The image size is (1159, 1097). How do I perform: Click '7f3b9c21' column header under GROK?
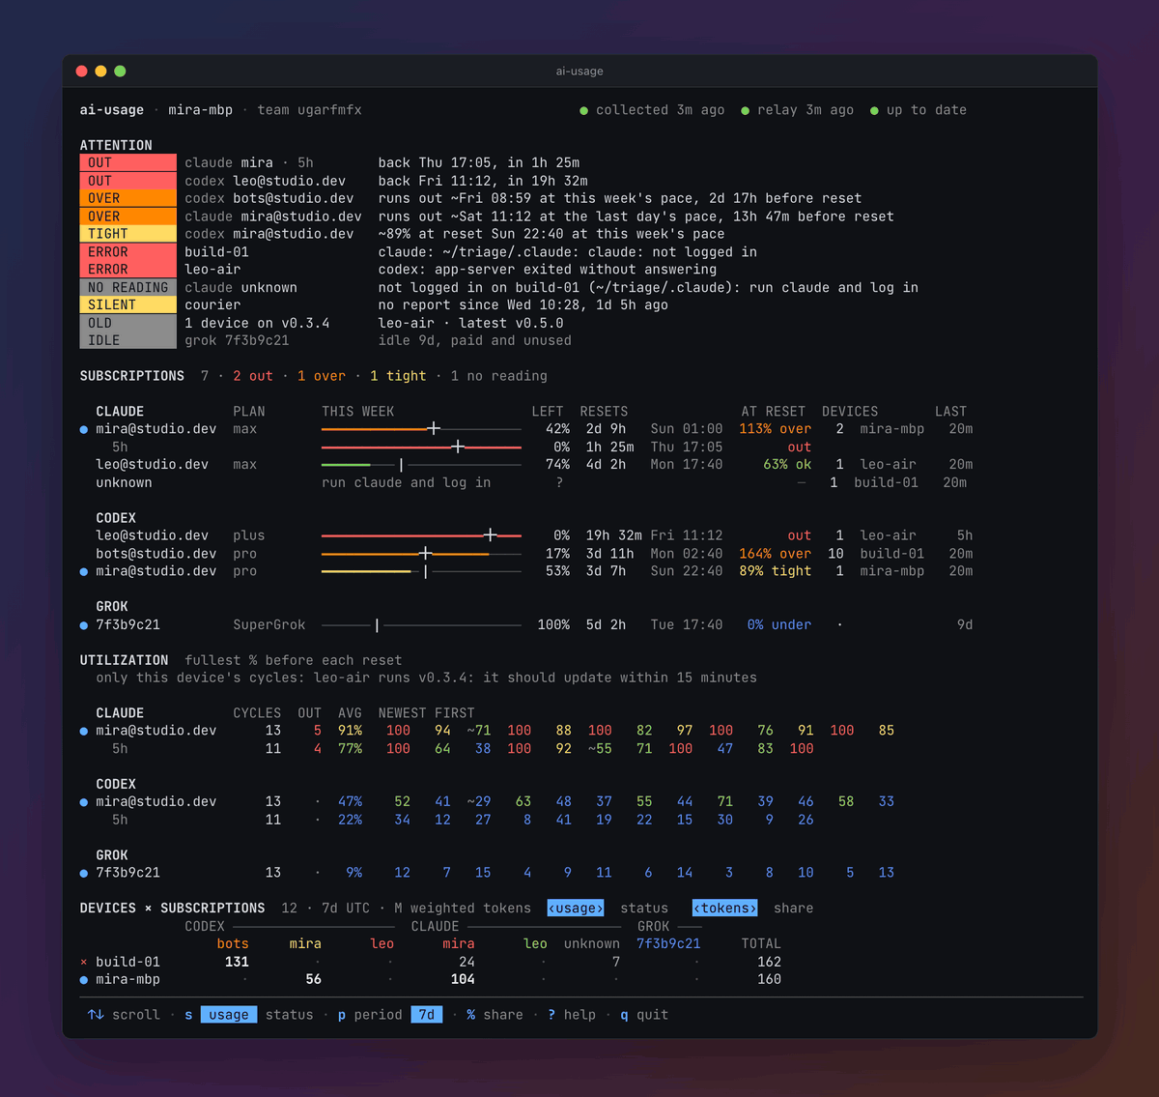coord(668,944)
